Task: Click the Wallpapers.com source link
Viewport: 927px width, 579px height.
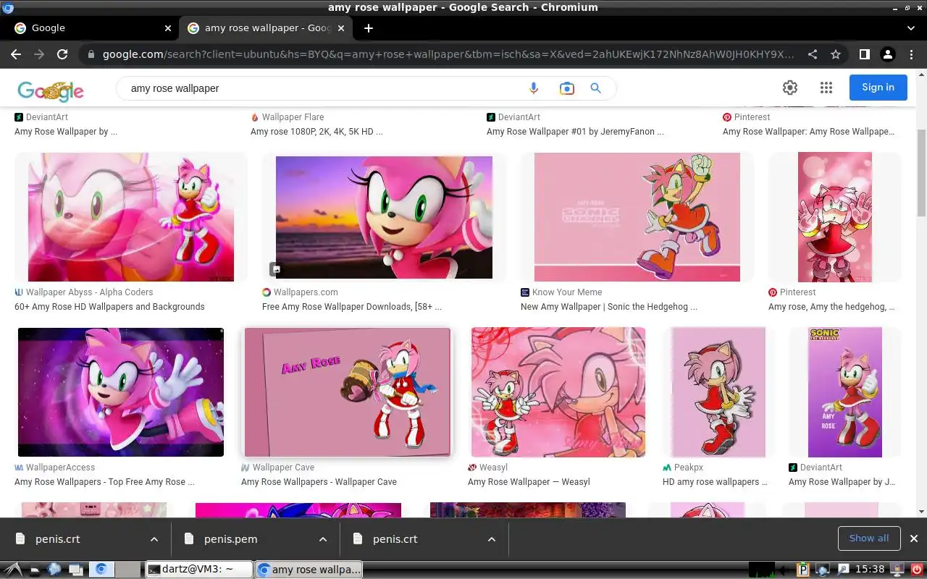Action: pos(306,292)
